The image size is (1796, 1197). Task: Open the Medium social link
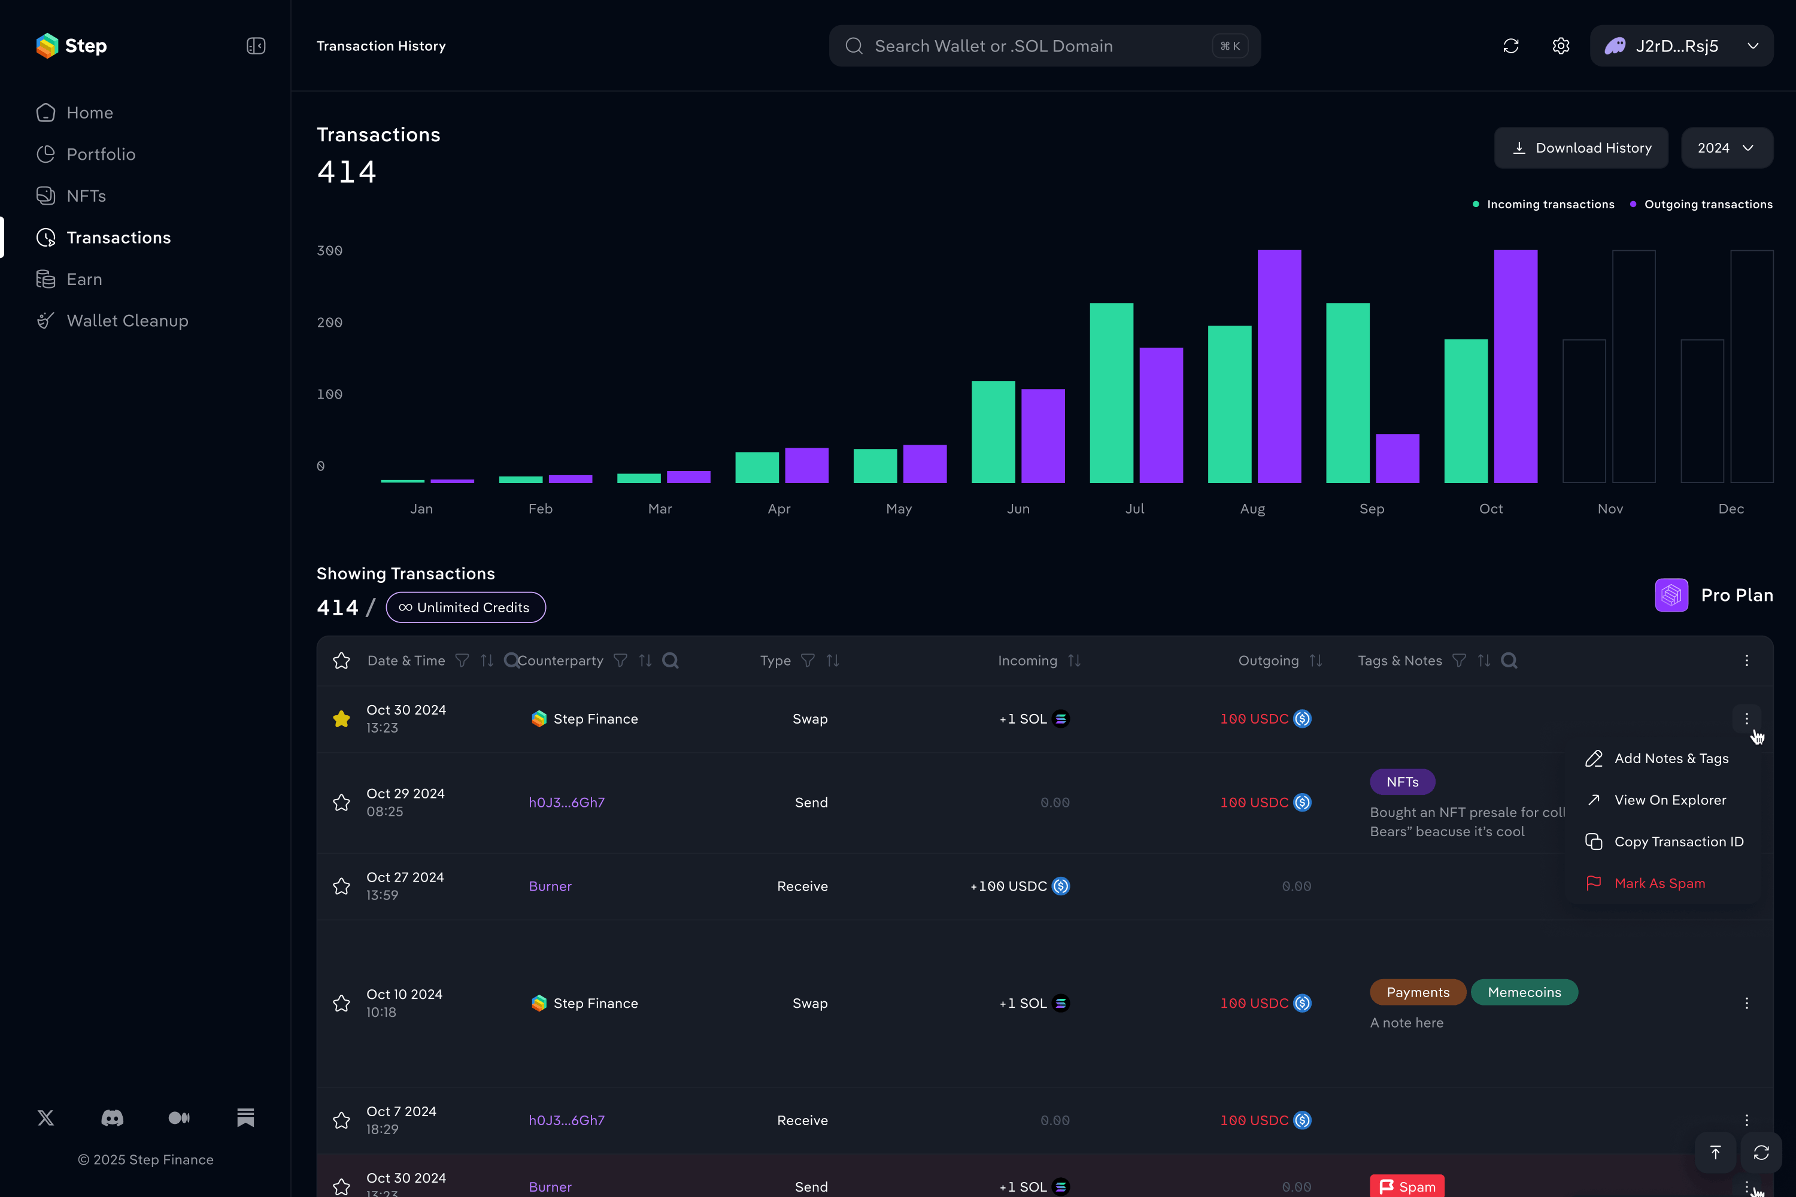(x=178, y=1117)
